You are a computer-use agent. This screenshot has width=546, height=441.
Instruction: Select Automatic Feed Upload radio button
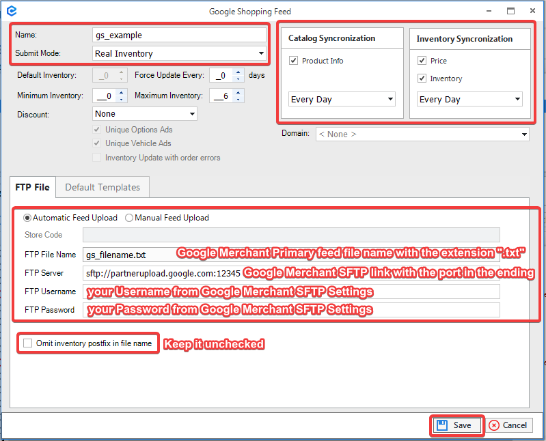(27, 218)
